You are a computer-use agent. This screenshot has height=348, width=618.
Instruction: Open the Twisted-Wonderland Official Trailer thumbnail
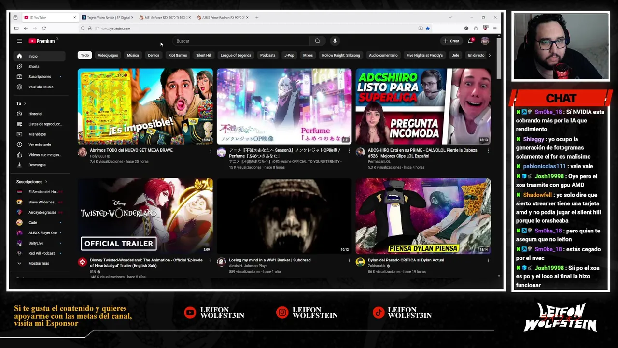pos(145,216)
